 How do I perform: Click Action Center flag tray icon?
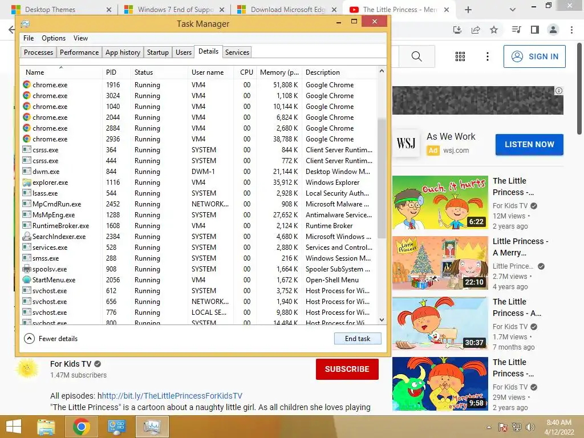tap(503, 427)
